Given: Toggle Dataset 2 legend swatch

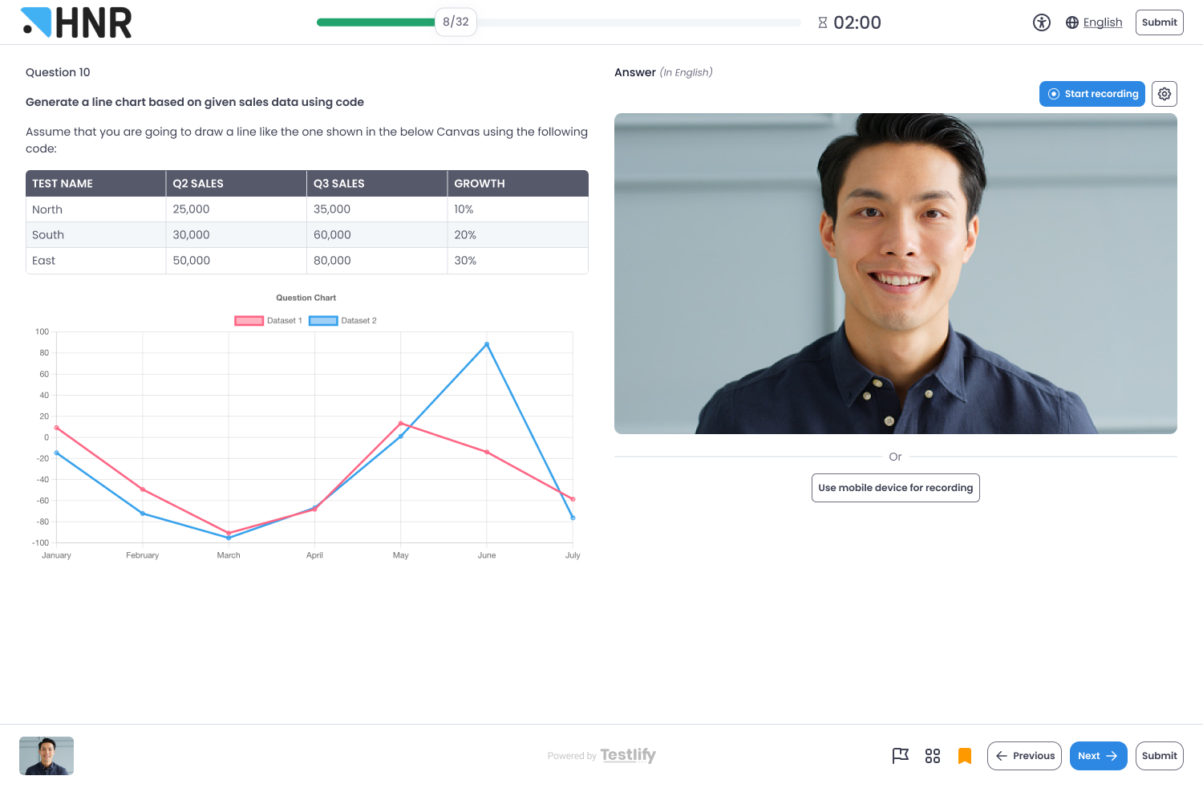Looking at the screenshot, I should [323, 321].
